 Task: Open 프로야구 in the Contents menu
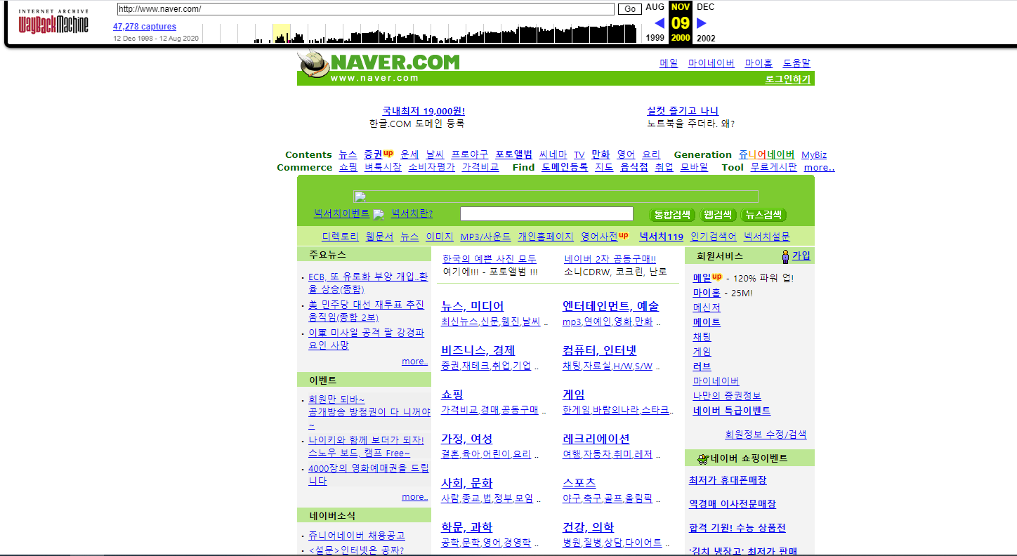(x=470, y=154)
